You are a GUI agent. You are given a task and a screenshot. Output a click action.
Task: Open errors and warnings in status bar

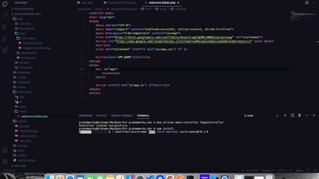click(9, 171)
